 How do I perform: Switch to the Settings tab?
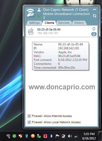[34, 23]
